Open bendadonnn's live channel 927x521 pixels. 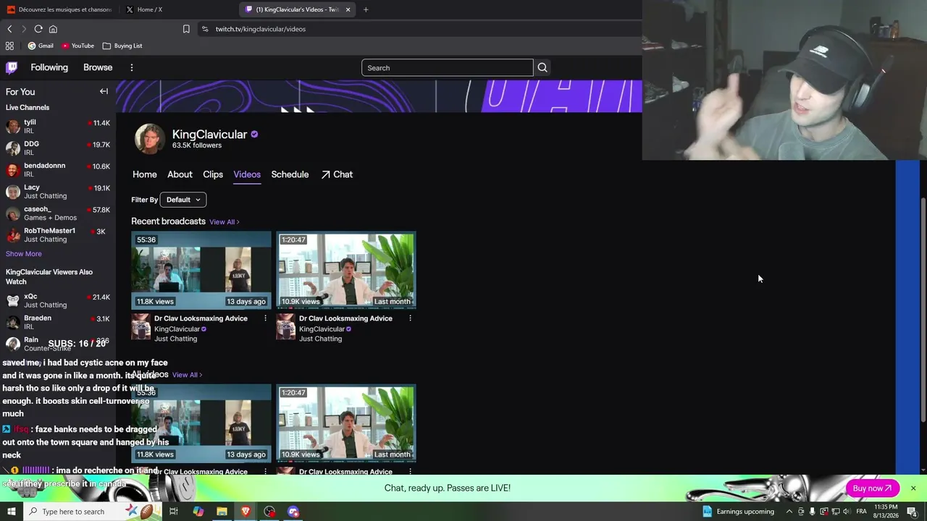tap(58, 170)
